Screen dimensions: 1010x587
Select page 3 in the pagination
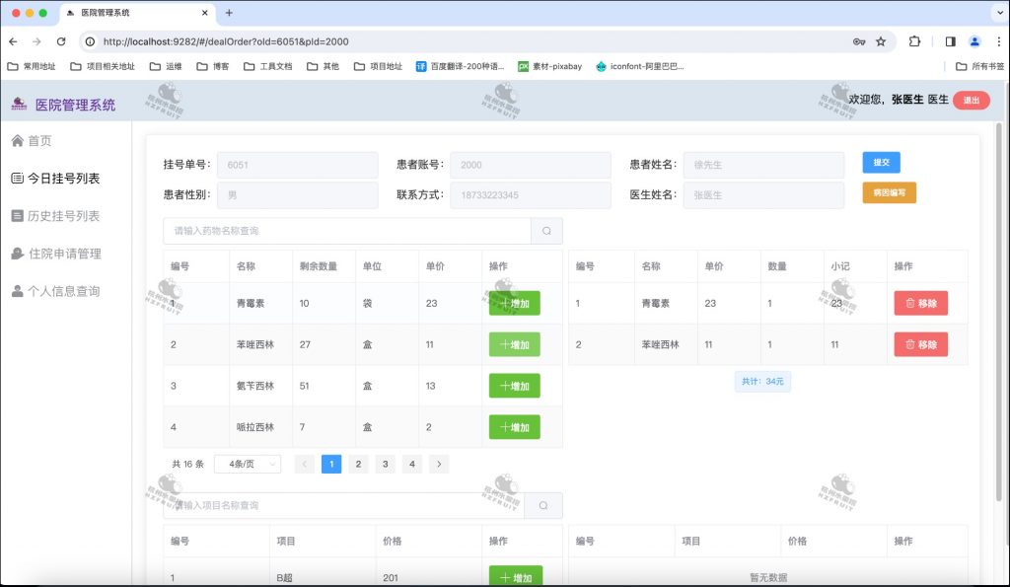pyautogui.click(x=385, y=464)
